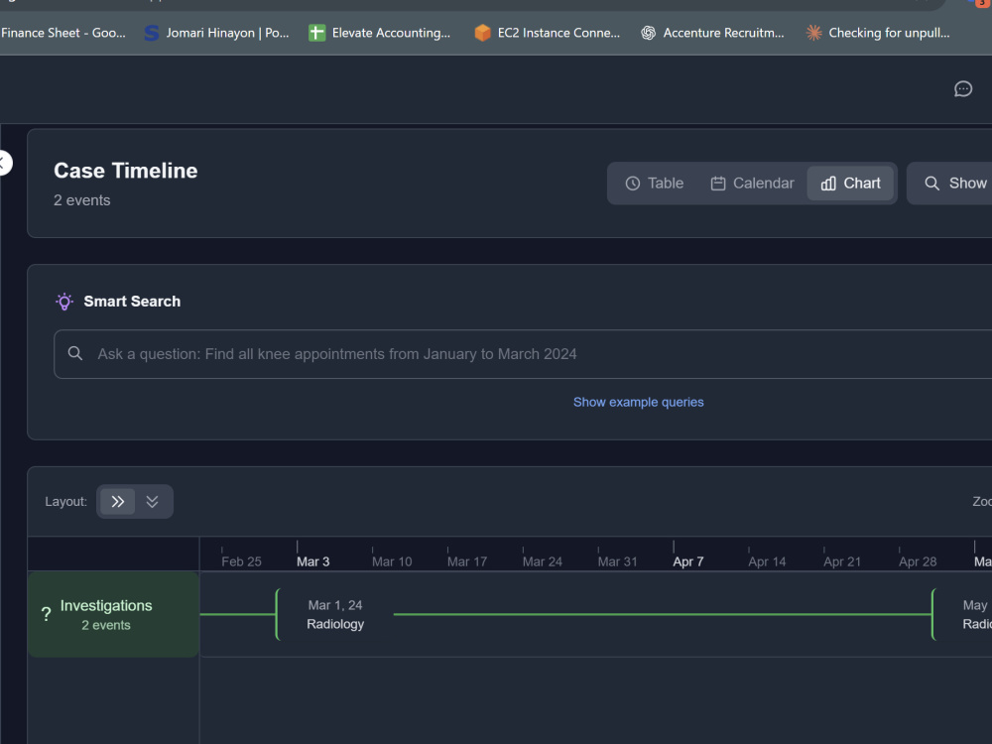Image resolution: width=992 pixels, height=744 pixels.
Task: Click the orange cube icon of EC2 bookmark
Action: coord(483,33)
